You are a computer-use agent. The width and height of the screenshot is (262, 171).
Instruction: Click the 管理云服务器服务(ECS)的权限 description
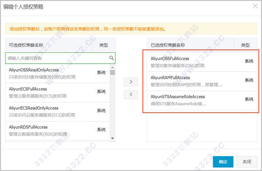pyautogui.click(x=38, y=96)
